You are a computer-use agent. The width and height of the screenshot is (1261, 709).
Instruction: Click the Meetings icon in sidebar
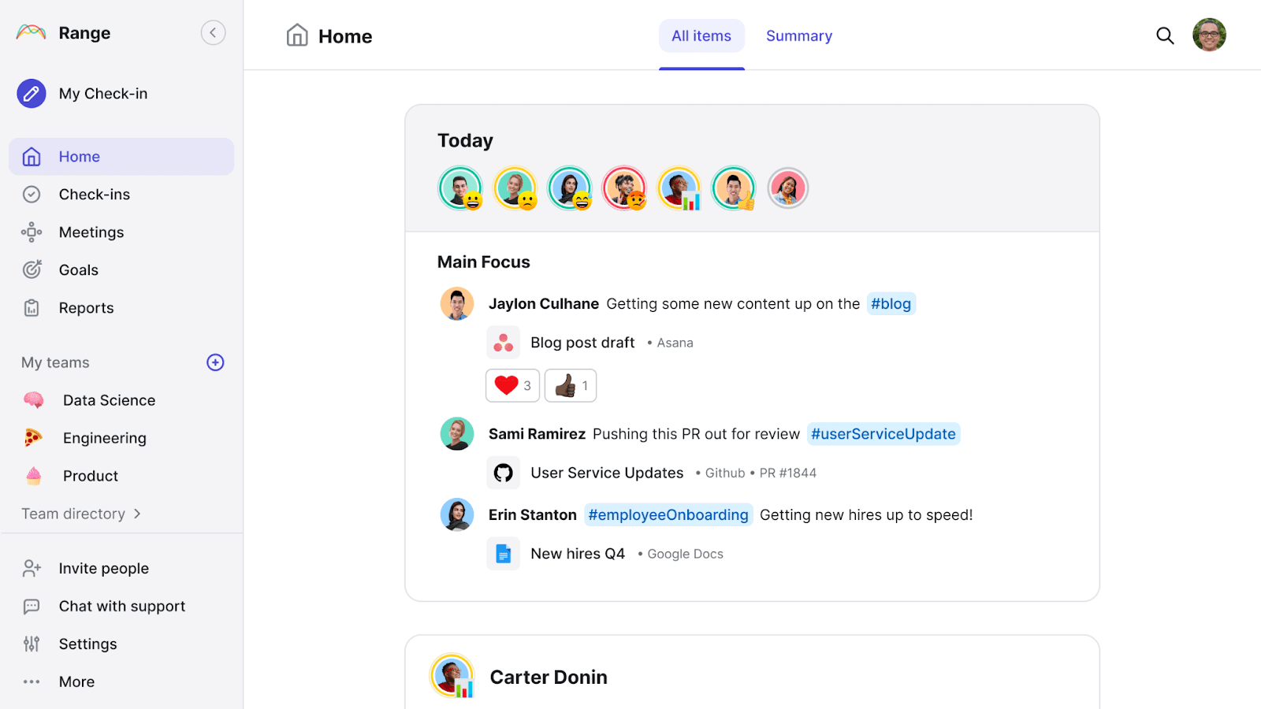coord(32,232)
